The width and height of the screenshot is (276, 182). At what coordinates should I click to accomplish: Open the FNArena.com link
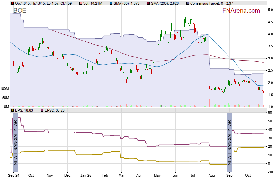click(x=241, y=11)
